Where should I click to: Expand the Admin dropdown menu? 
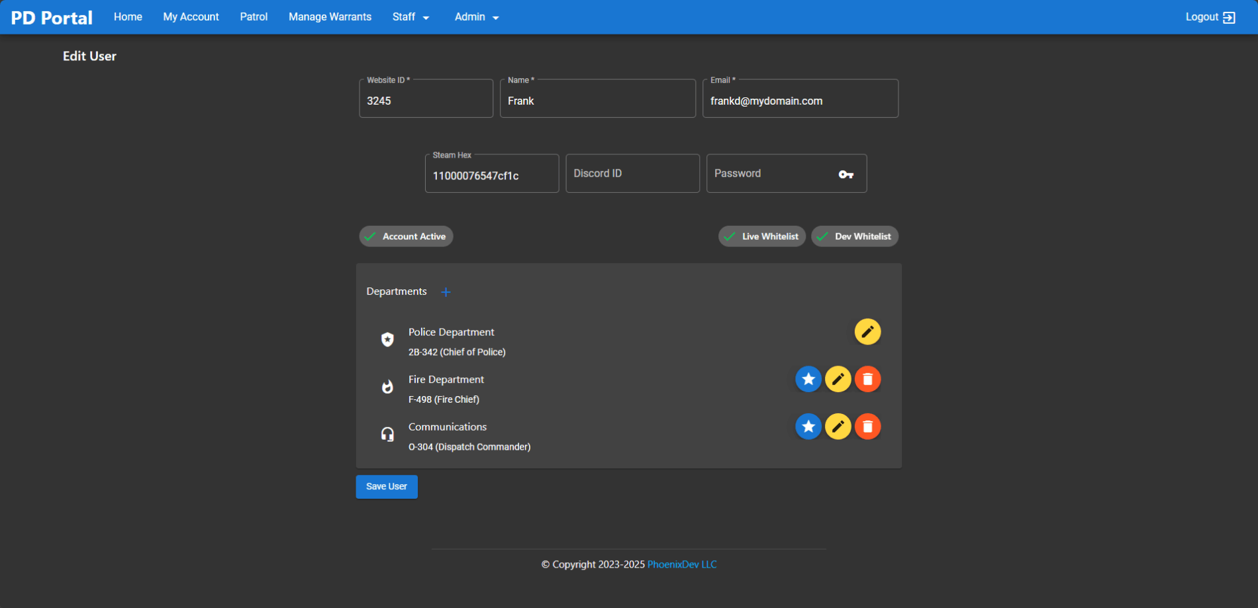(475, 17)
